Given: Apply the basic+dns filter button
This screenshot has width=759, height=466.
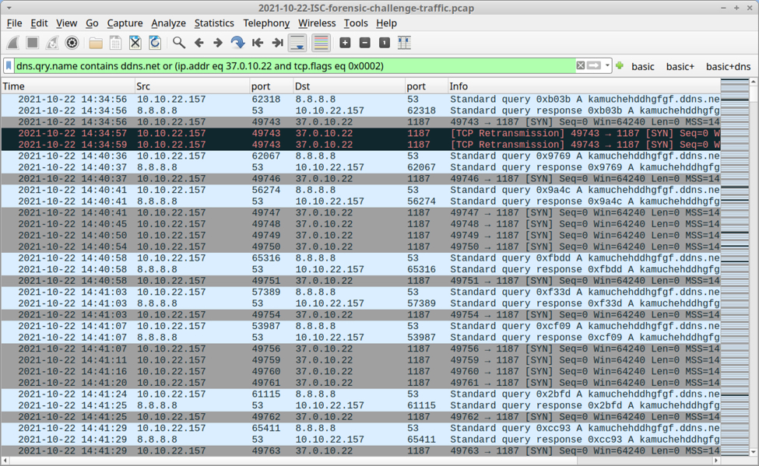Looking at the screenshot, I should click(728, 66).
